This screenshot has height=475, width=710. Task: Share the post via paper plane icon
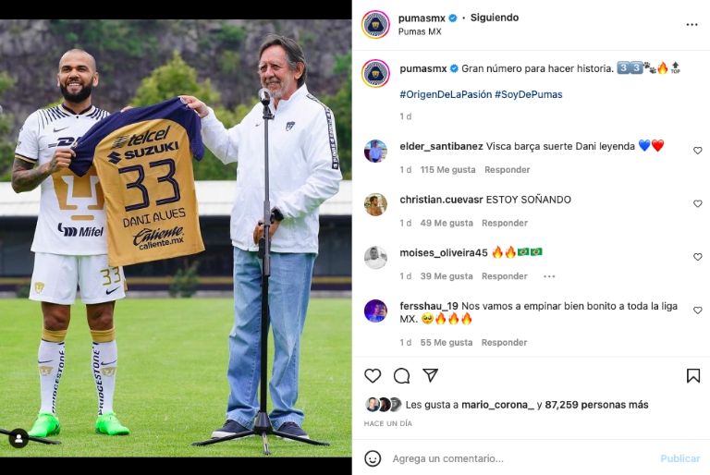coord(430,375)
